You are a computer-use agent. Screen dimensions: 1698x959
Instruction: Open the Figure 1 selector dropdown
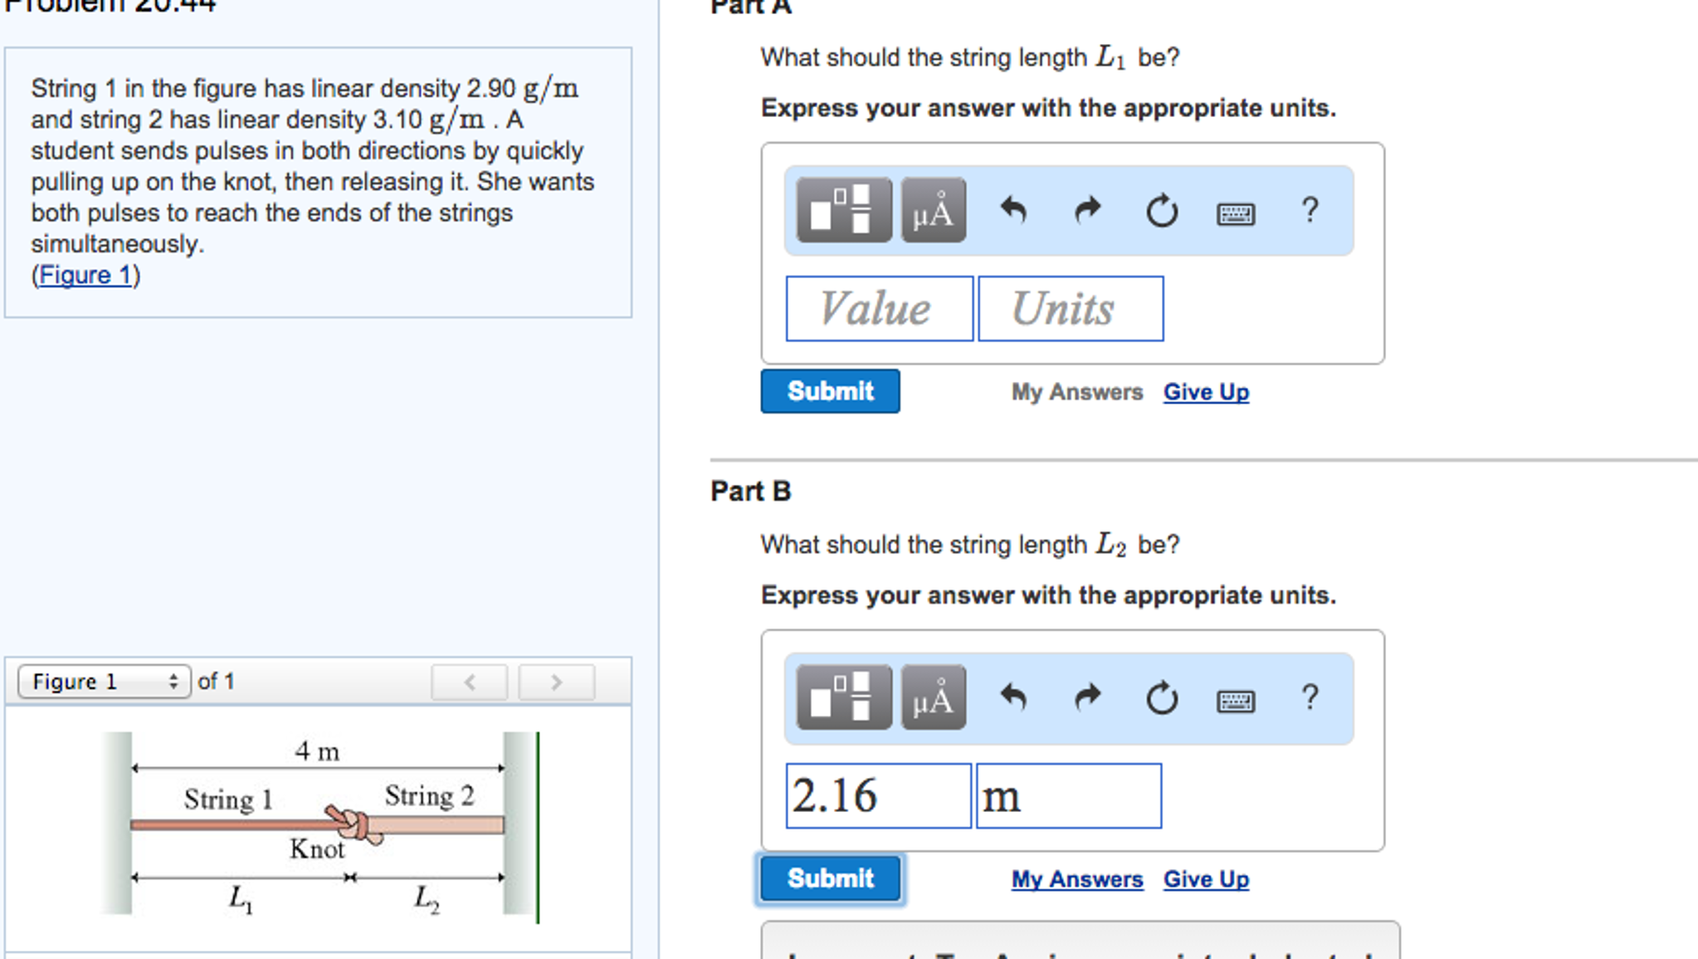pyautogui.click(x=103, y=681)
